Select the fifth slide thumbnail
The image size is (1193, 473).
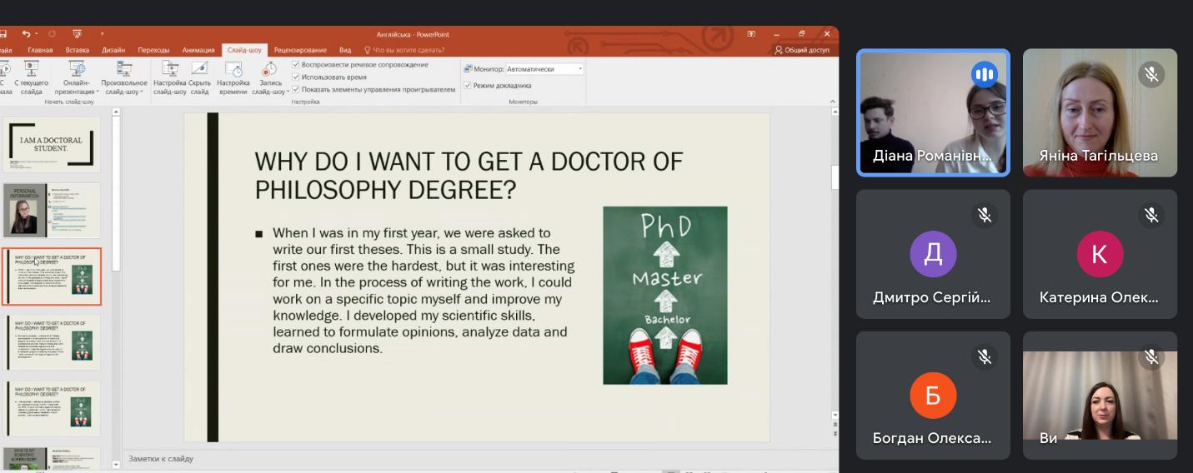click(52, 409)
